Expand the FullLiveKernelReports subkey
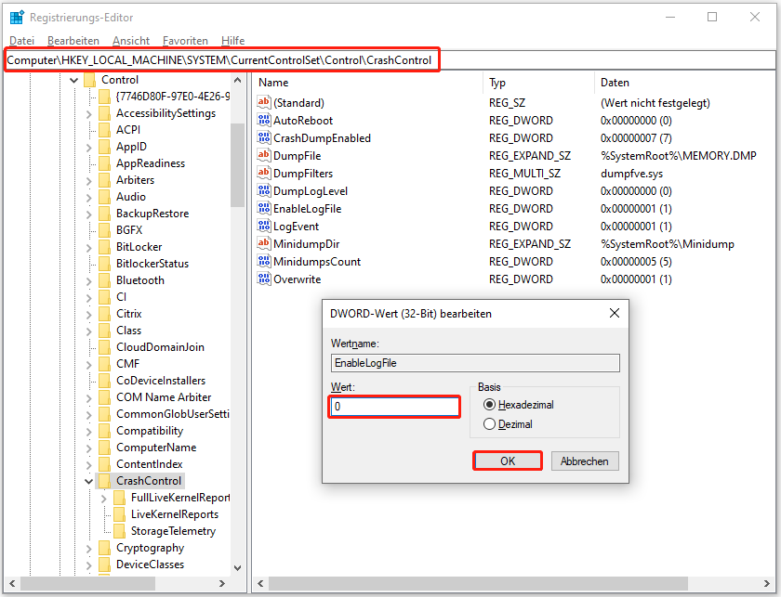 104,498
